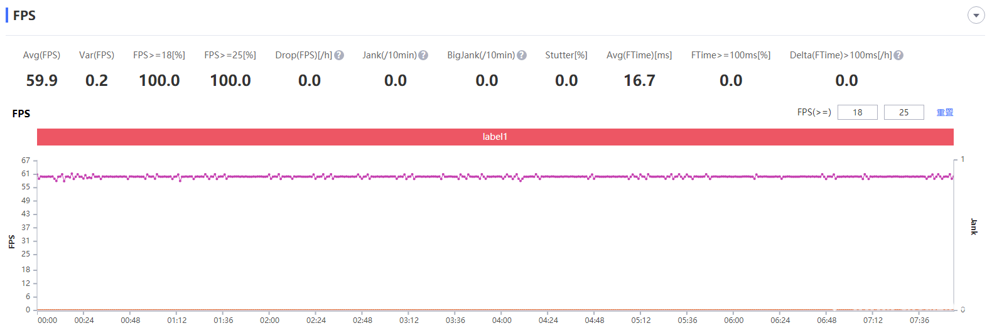Click the FPS>=25[%] metric header
This screenshot has height=328, width=987.
(230, 55)
